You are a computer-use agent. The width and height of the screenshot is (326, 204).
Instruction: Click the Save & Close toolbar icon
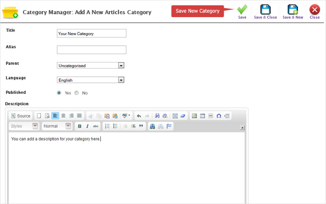coord(265,10)
